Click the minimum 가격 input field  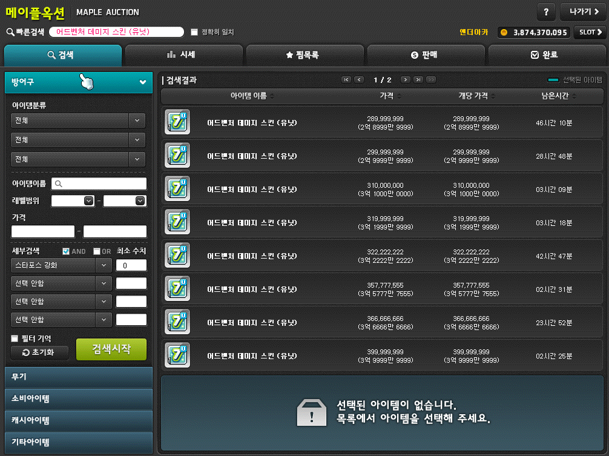(43, 231)
